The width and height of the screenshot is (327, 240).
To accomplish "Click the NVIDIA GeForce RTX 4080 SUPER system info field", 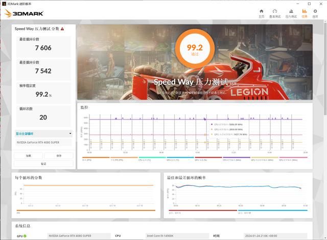I will click(79, 236).
